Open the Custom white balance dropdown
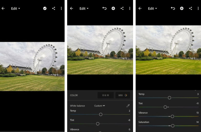 (99, 106)
